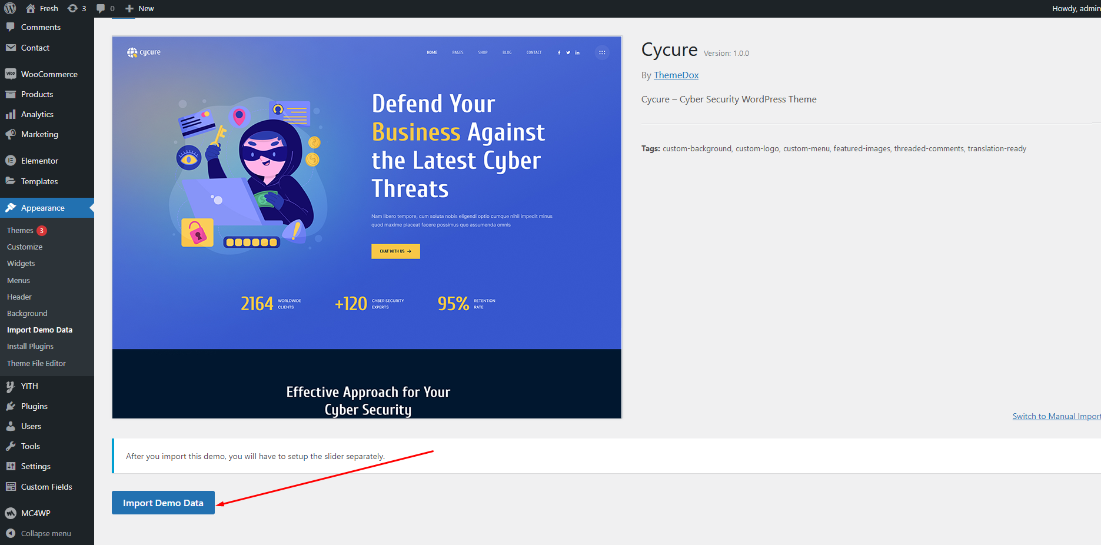Click the Switch to Manual Import link
The height and width of the screenshot is (545, 1101).
pyautogui.click(x=1056, y=416)
